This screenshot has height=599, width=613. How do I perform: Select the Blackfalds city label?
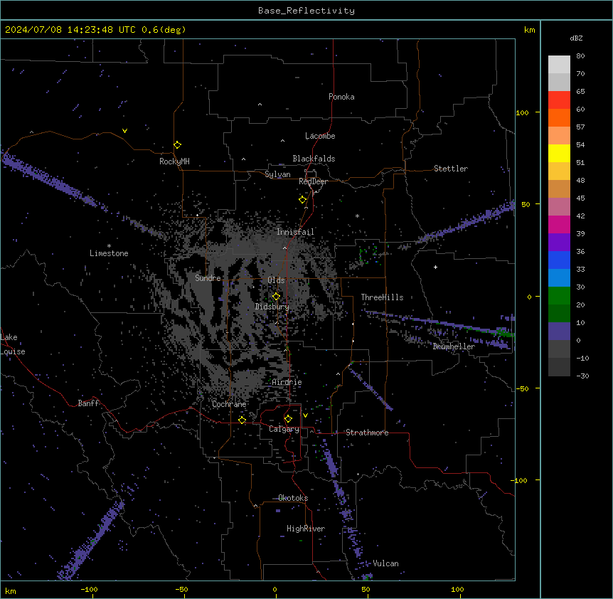[x=314, y=159]
